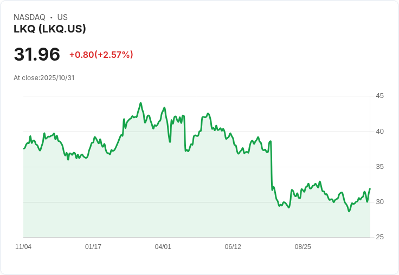This screenshot has height=275, width=399.
Task: Click the highest peak of the chart line
Action: click(140, 103)
